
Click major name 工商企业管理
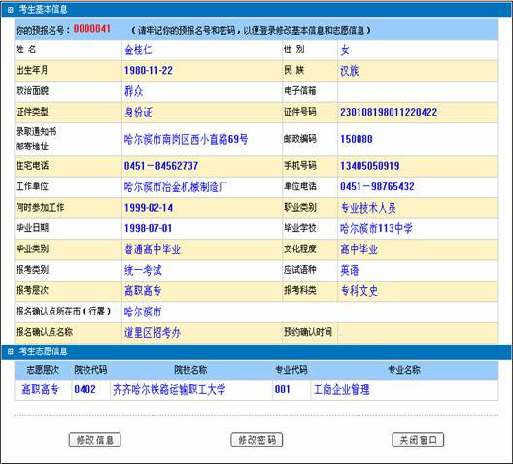[342, 390]
